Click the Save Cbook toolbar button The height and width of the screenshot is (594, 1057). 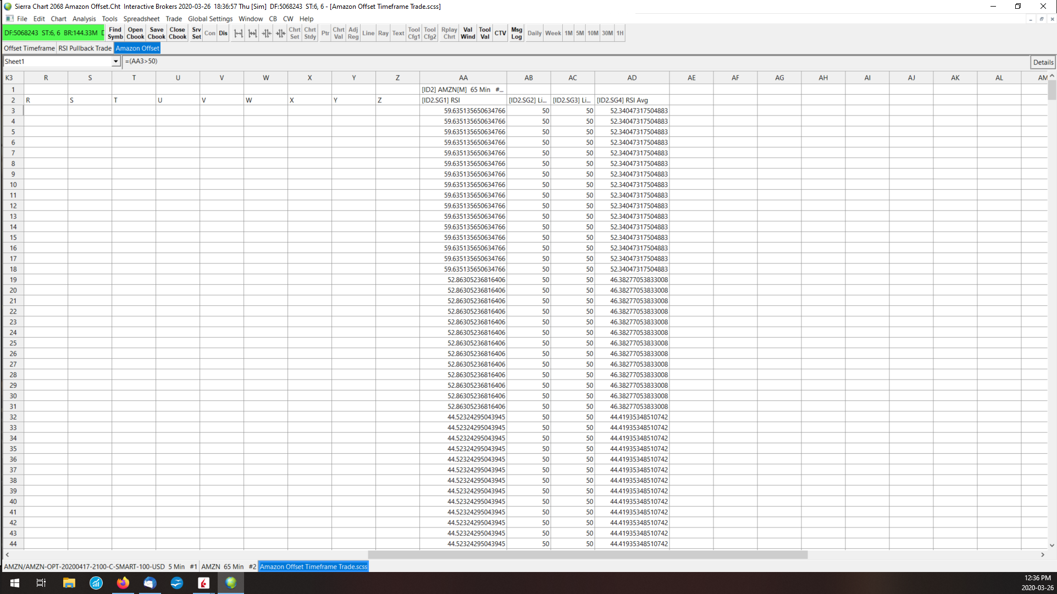coord(156,33)
